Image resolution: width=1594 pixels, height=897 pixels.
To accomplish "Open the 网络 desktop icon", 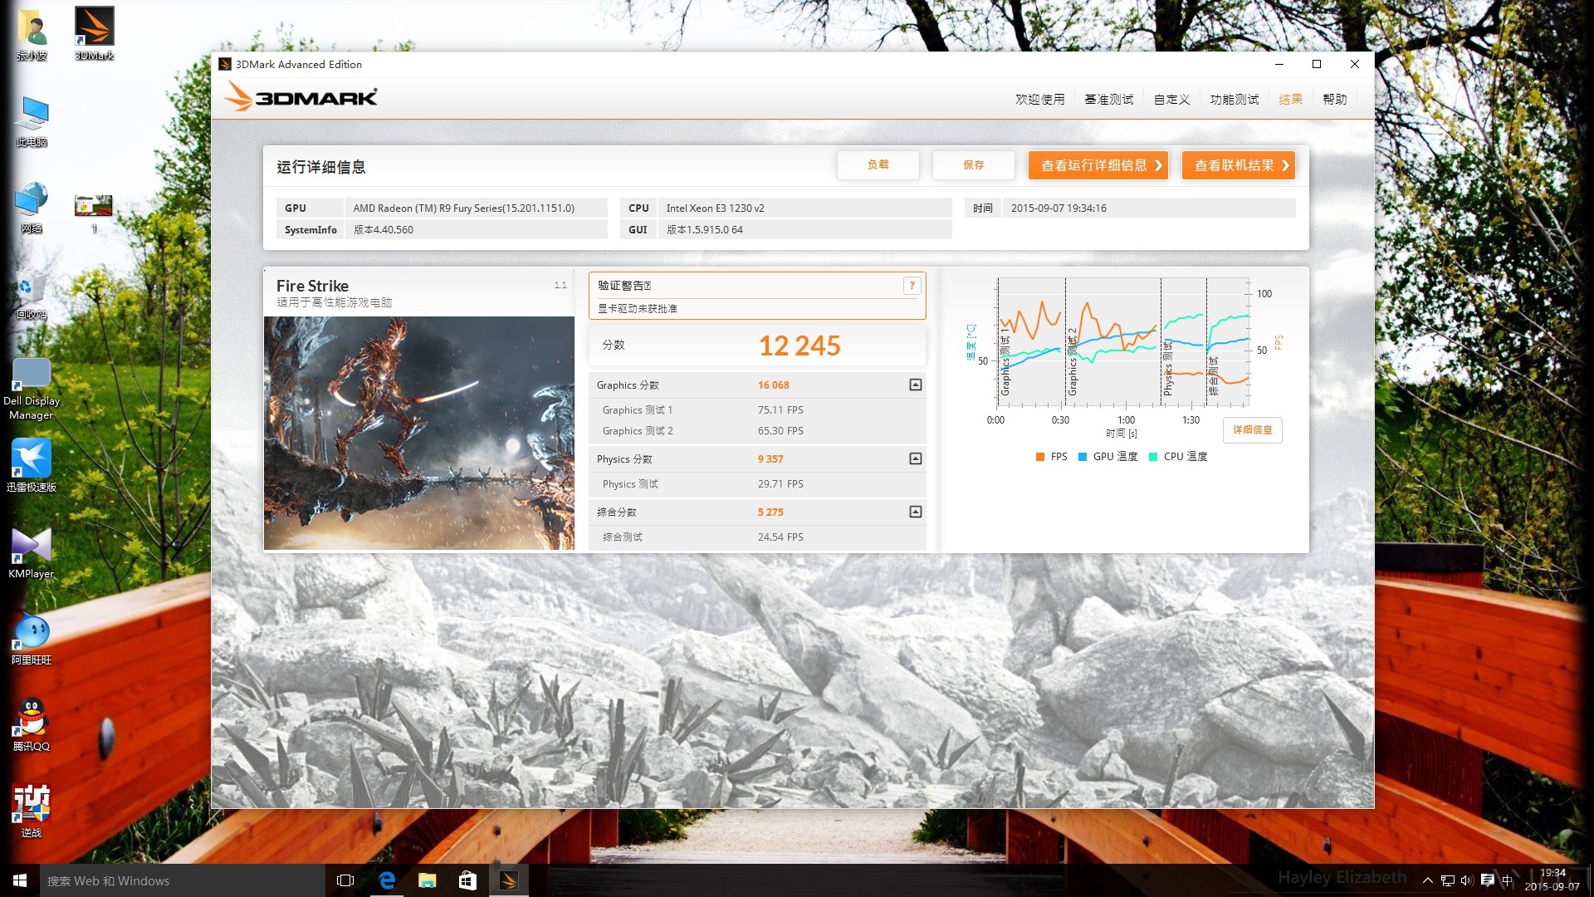I will (32, 208).
